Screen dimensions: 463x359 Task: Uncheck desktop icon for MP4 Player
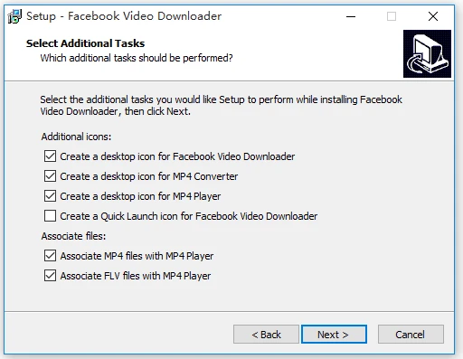50,196
